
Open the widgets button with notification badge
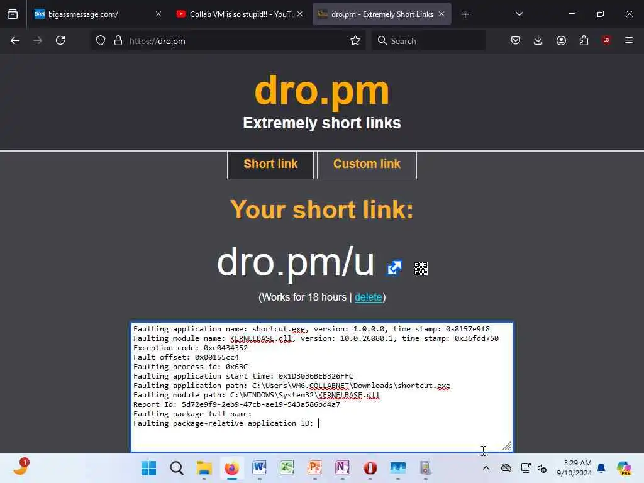[x=21, y=467]
